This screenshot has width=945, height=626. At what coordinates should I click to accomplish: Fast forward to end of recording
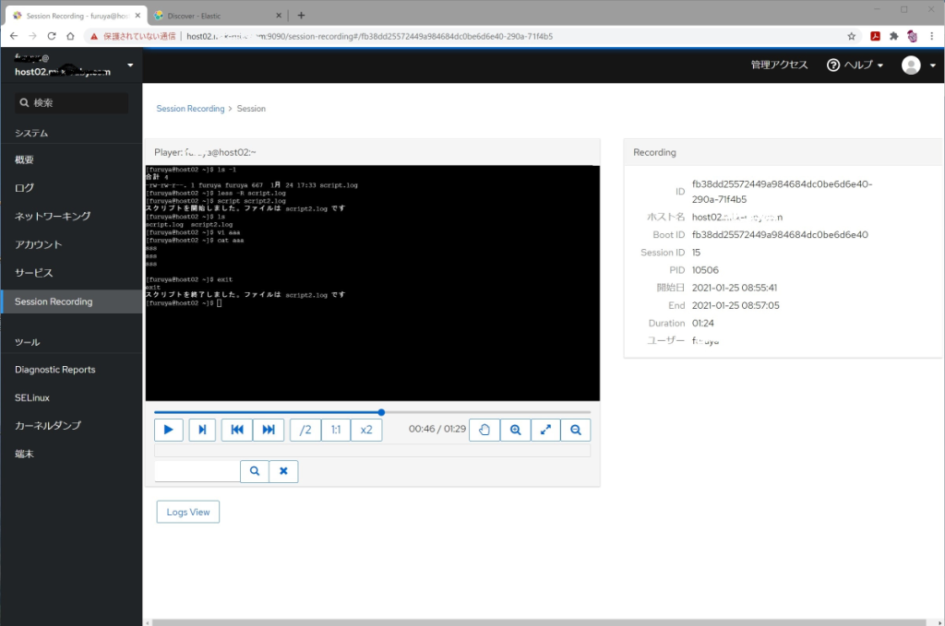pos(269,430)
